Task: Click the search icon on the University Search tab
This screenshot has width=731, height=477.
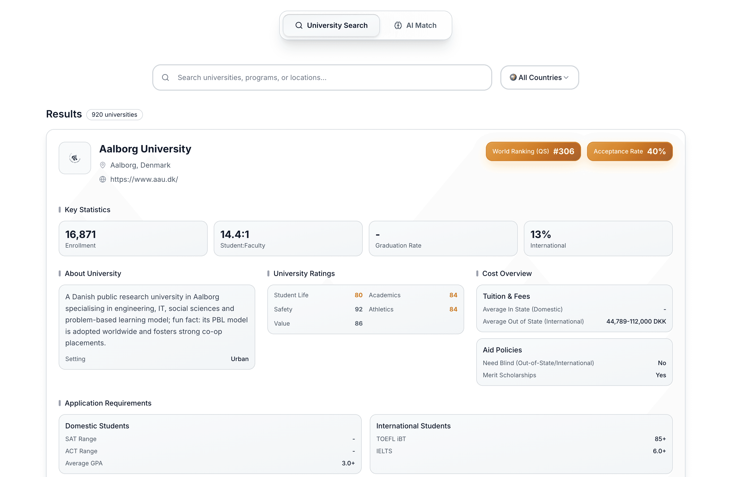Action: pyautogui.click(x=299, y=26)
